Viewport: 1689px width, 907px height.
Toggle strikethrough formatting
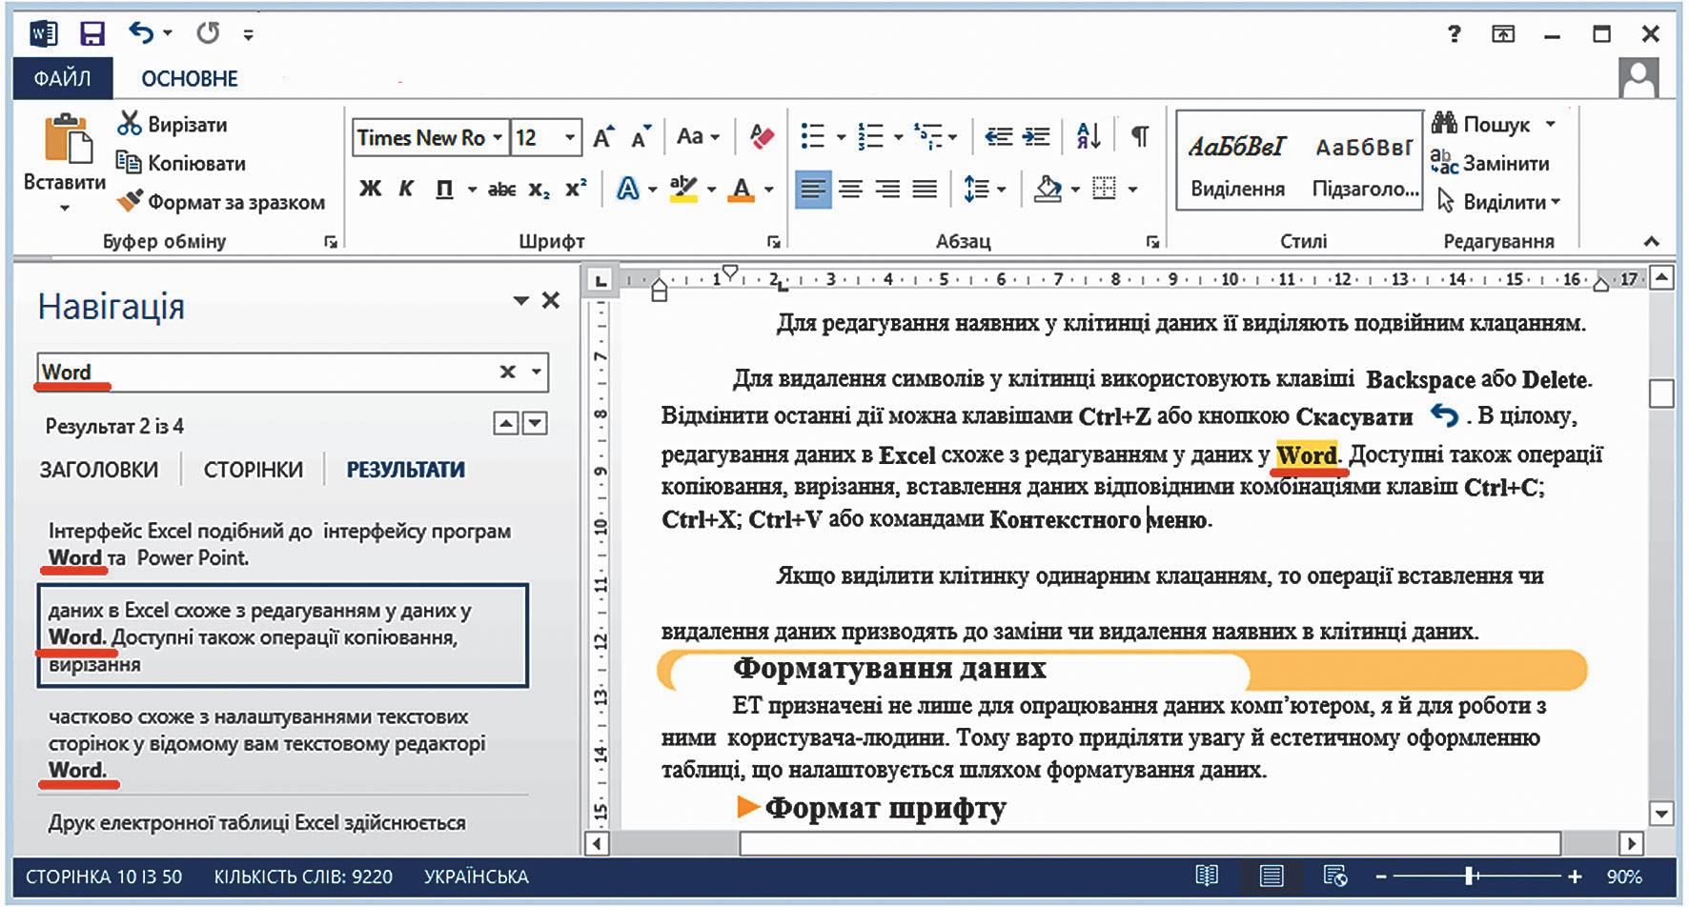point(501,189)
